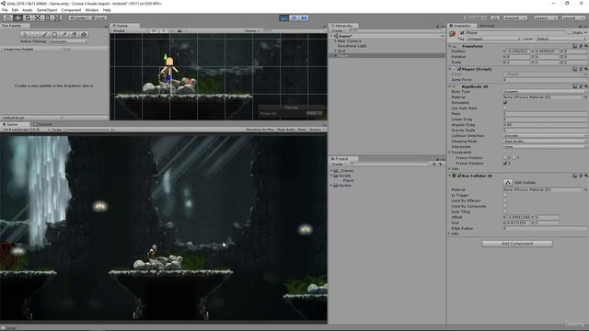The width and height of the screenshot is (589, 331).
Task: Open the Active Tilemap dropdown
Action: [69, 41]
